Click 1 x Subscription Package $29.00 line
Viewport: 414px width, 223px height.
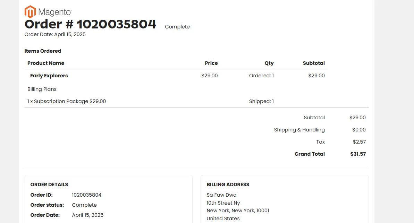tap(67, 101)
